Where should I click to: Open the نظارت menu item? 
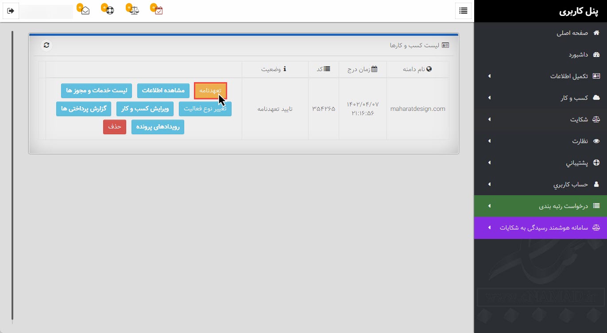(x=540, y=141)
